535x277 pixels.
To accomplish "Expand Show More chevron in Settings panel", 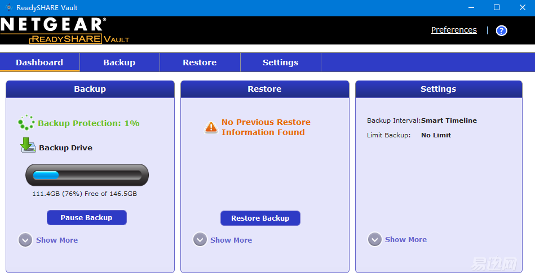I will click(x=375, y=239).
